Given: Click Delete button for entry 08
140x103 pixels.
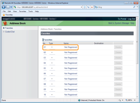Looking at the screenshot, I should coord(118,84).
